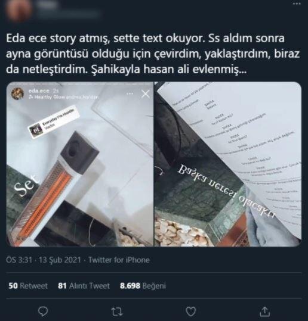Screen dimensions: 308x321
Task: Click eda.ece story profile picture
Action: [x=18, y=94]
